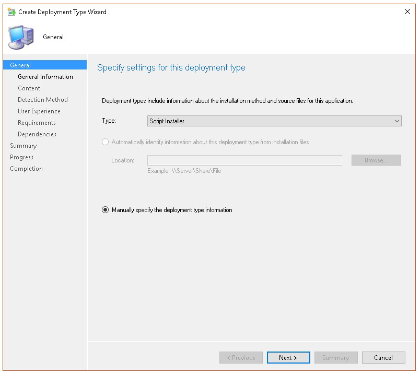Click the Previous button
This screenshot has width=420, height=374.
coord(241,358)
